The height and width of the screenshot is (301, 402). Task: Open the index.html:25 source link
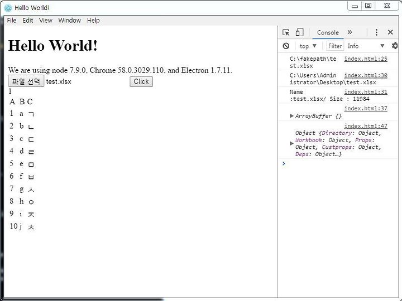[366, 59]
